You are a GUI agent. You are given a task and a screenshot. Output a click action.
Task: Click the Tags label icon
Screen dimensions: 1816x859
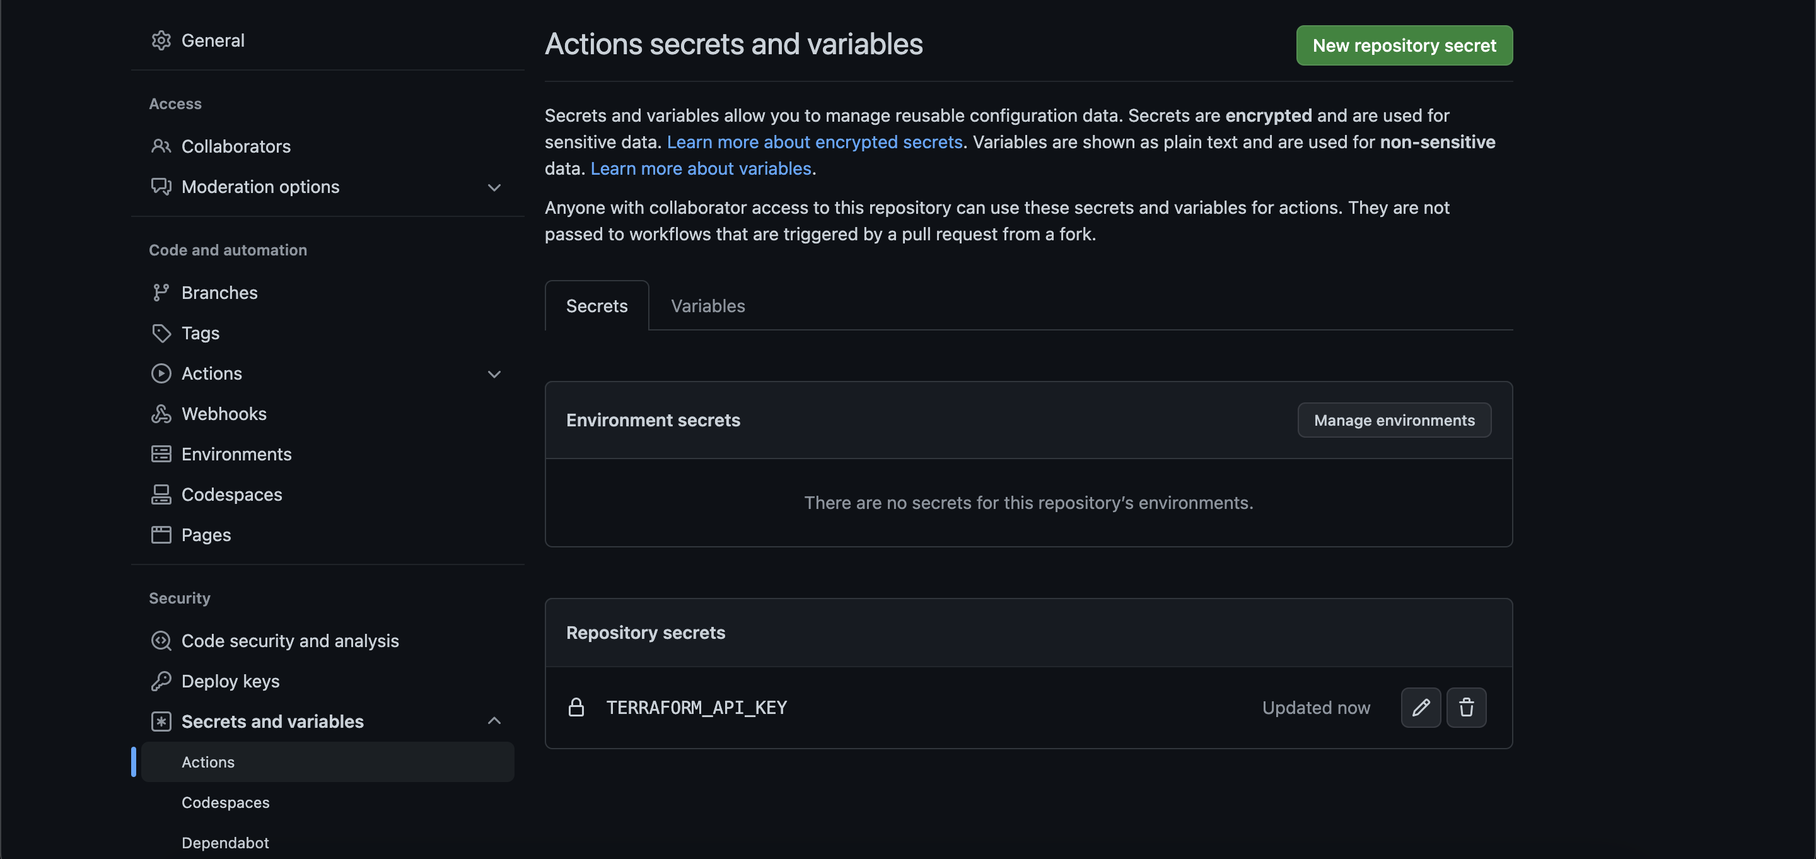tap(161, 333)
